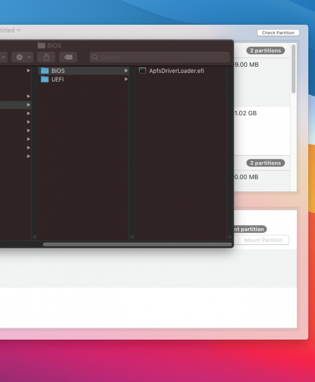Click the bottommost arrow in left Finder column
The image size is (315, 382).
[28, 156]
